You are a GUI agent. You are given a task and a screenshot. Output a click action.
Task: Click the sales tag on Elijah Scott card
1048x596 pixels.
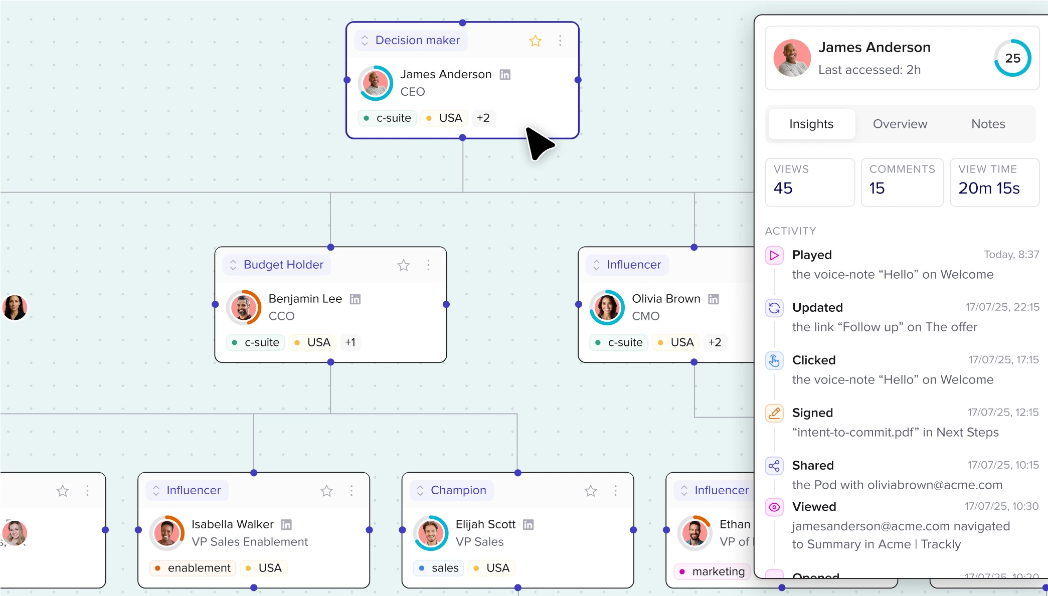pyautogui.click(x=439, y=568)
